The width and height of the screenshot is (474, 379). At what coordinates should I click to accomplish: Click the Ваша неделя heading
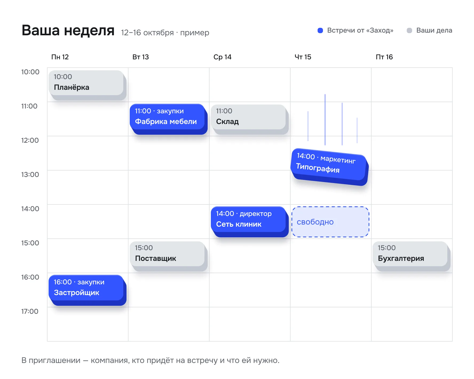pyautogui.click(x=68, y=30)
